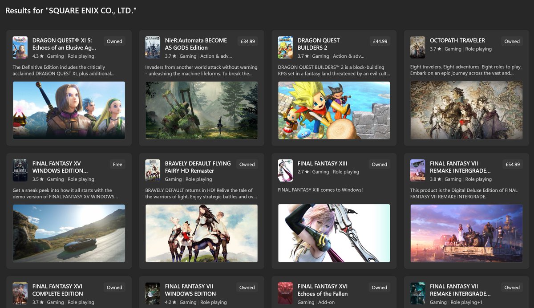Click title DRAGON QUEST BUILDERS 2
This screenshot has height=308, width=534.
click(319, 44)
